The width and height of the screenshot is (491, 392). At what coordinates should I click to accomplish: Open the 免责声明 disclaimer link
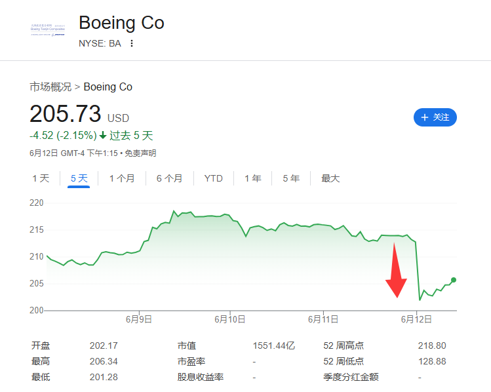click(140, 153)
